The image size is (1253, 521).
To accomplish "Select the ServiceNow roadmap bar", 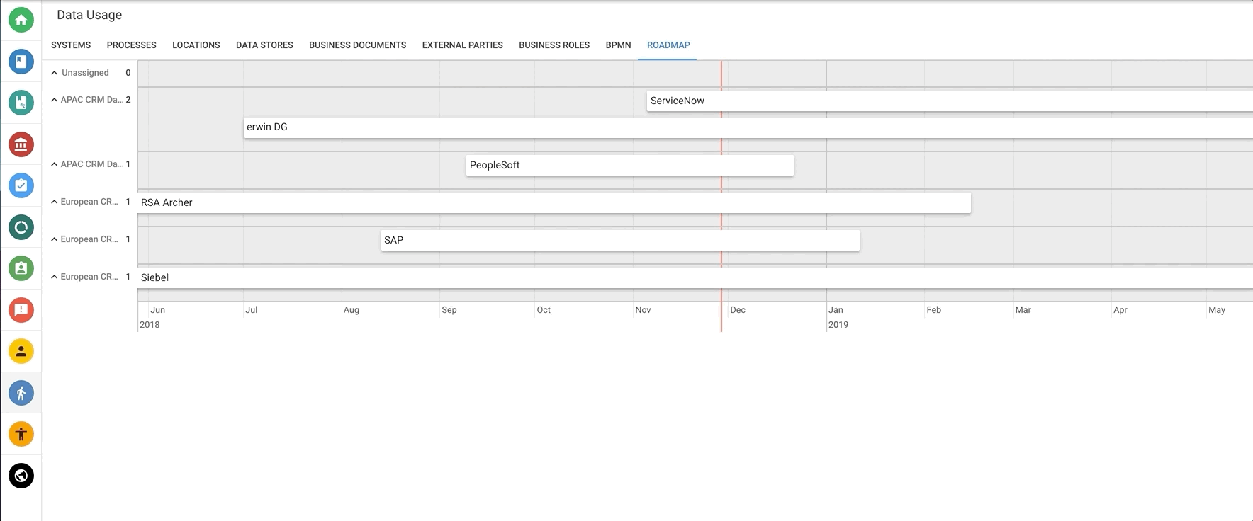I will tap(950, 101).
